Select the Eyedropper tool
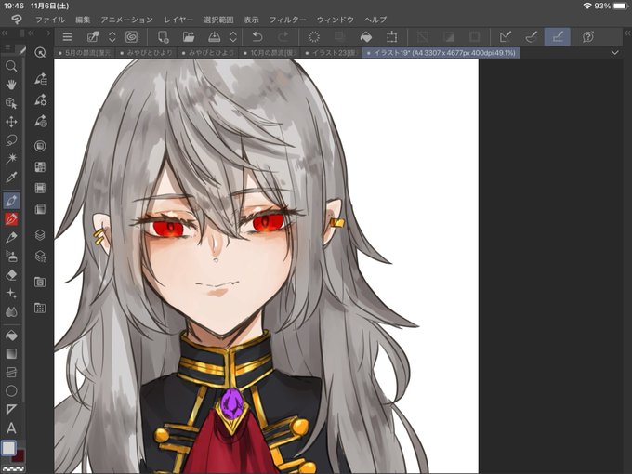The width and height of the screenshot is (632, 474). [11, 177]
